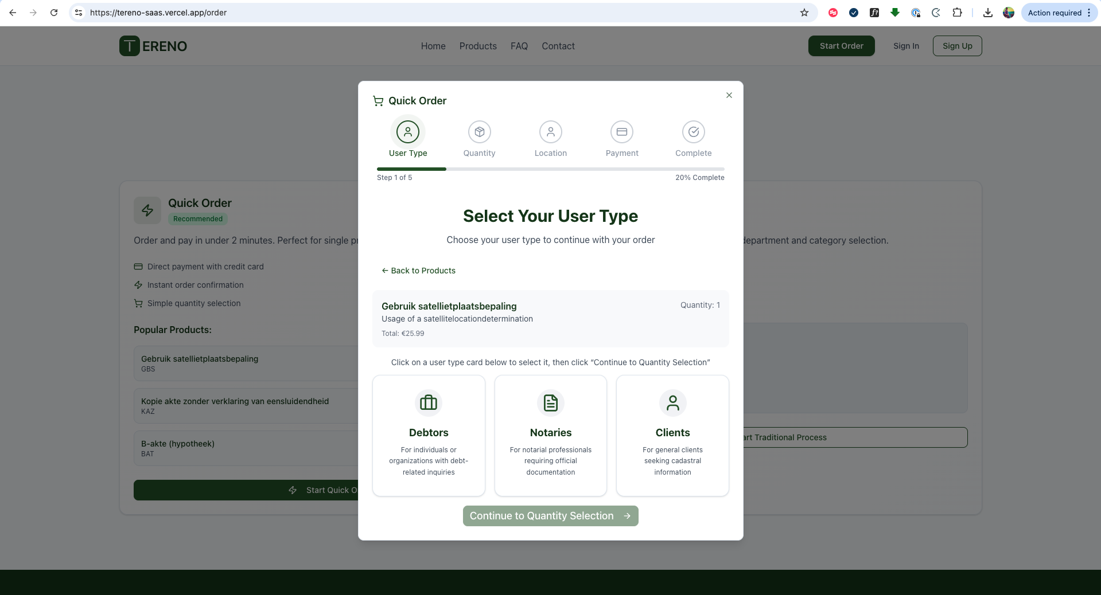Click the cart icon by Simple quantity selection
This screenshot has width=1101, height=595.
pos(138,303)
